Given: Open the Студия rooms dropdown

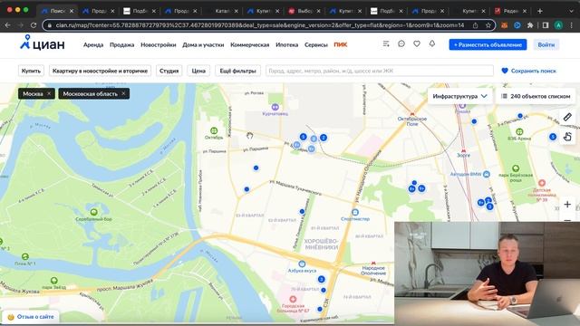Looking at the screenshot, I should coord(169,71).
